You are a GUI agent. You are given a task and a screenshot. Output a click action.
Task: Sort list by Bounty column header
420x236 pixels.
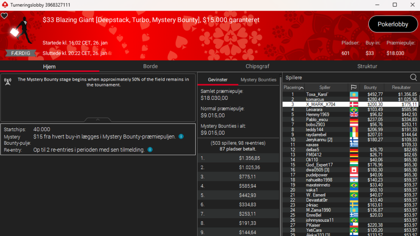click(x=370, y=88)
